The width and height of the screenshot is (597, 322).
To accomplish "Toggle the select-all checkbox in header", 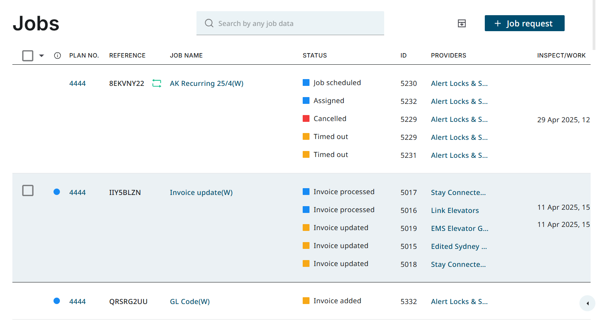I will pyautogui.click(x=28, y=56).
